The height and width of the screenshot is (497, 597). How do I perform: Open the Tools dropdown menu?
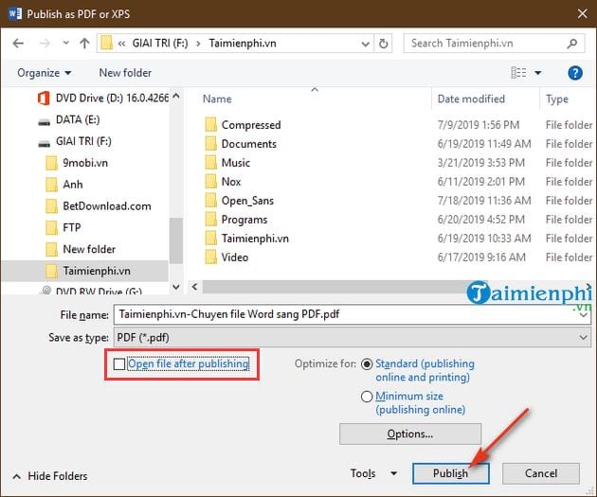click(373, 473)
